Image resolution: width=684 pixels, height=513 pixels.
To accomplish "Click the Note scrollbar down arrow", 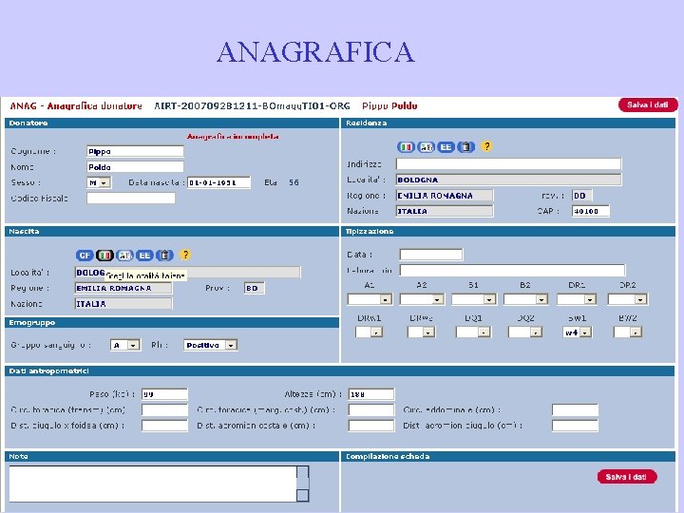I will pyautogui.click(x=303, y=496).
